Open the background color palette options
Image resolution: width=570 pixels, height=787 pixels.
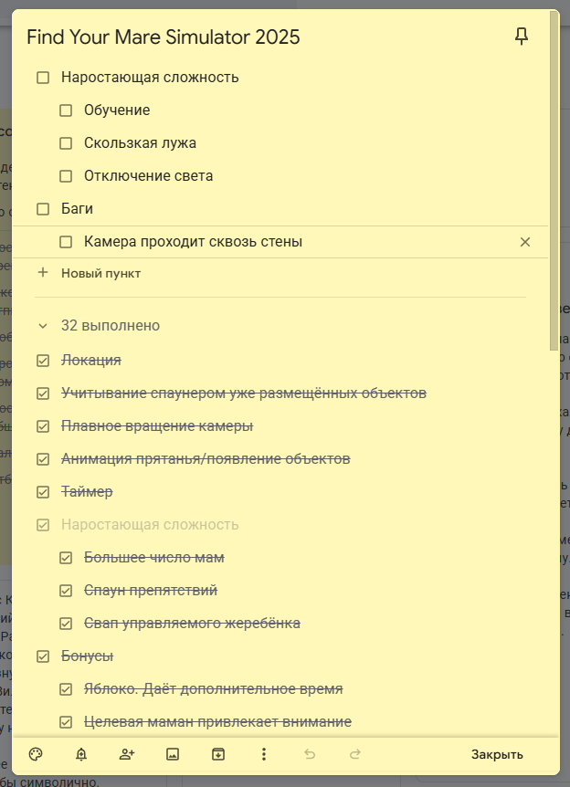tap(36, 754)
